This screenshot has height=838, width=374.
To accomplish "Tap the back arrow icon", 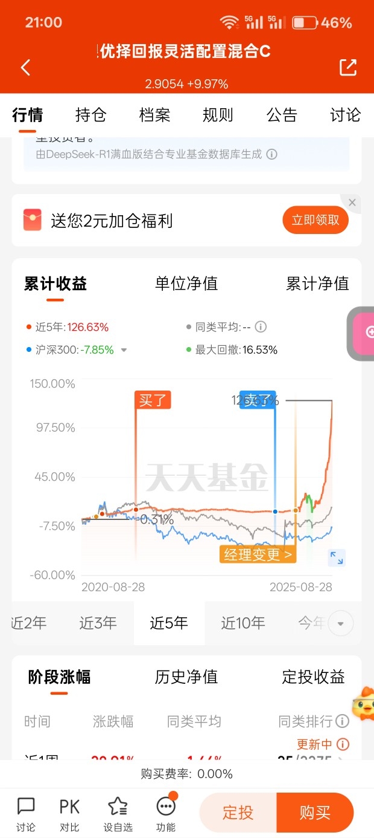I will click(x=25, y=67).
